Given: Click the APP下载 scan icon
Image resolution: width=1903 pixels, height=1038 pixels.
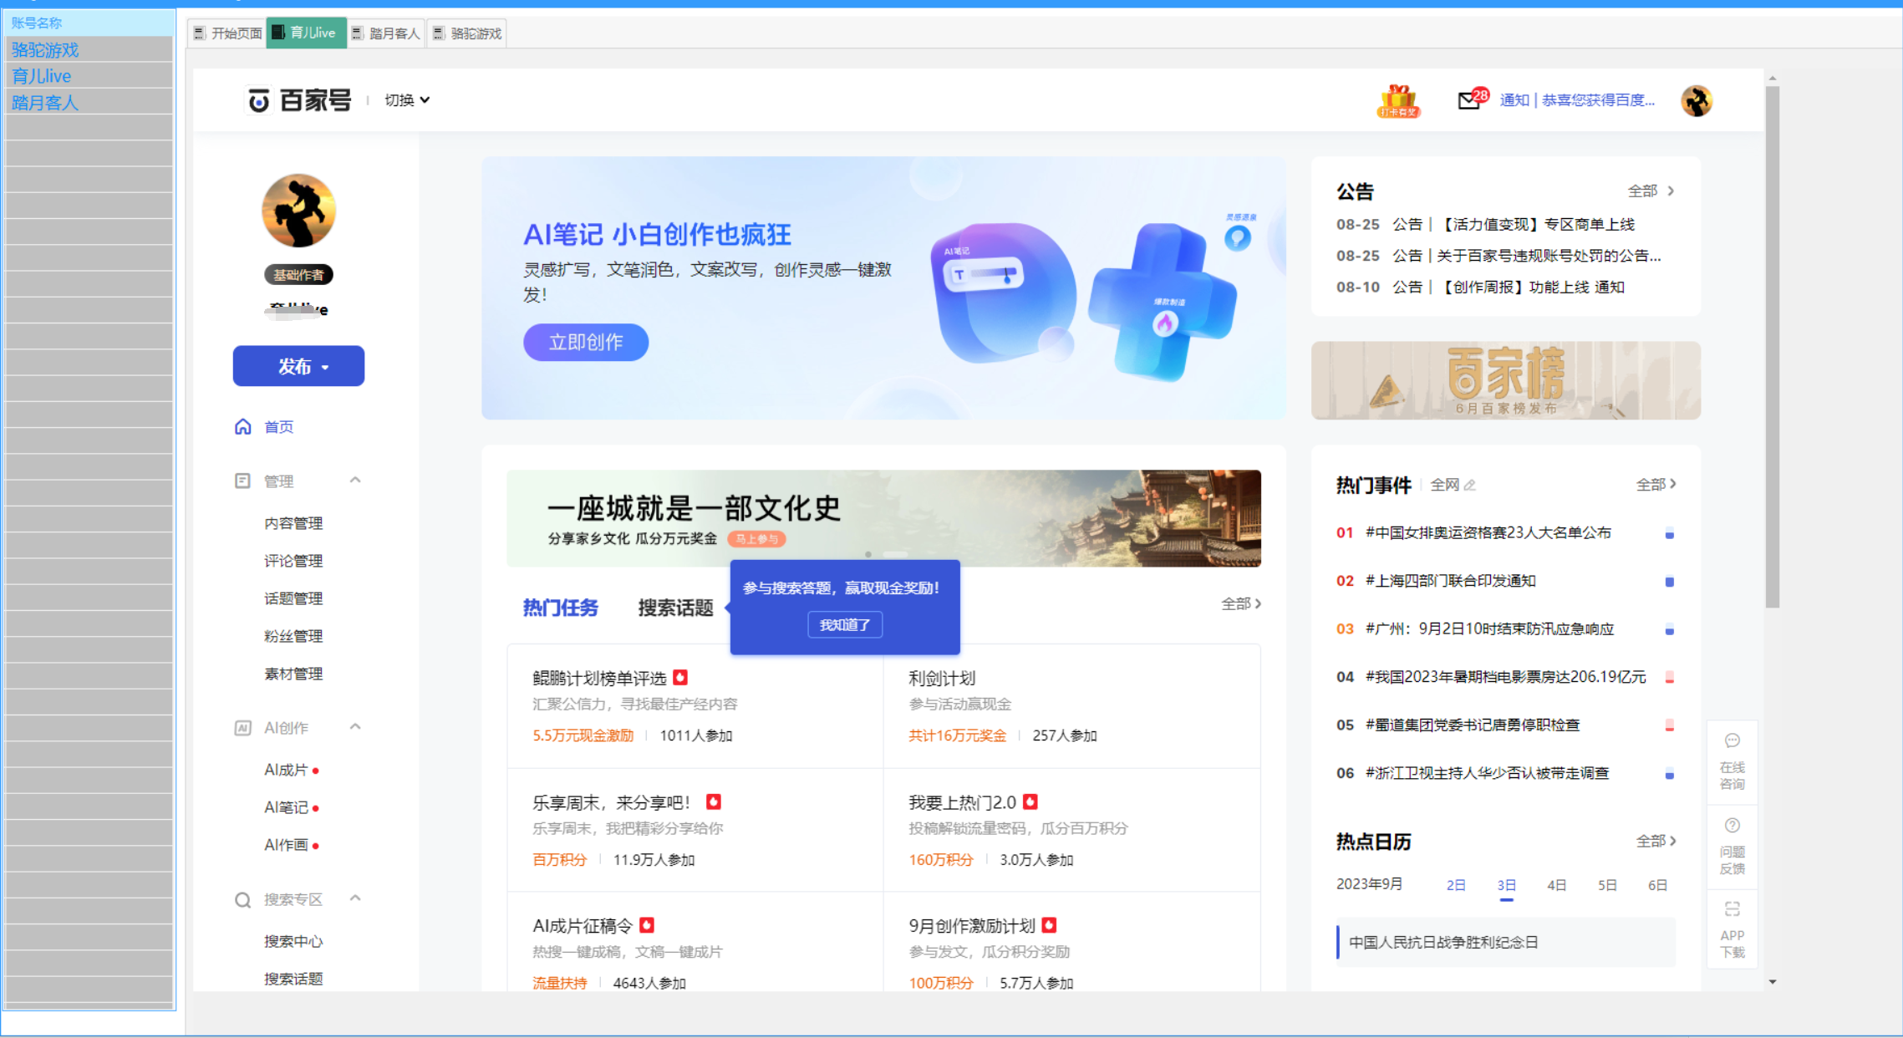Looking at the screenshot, I should click(1733, 908).
